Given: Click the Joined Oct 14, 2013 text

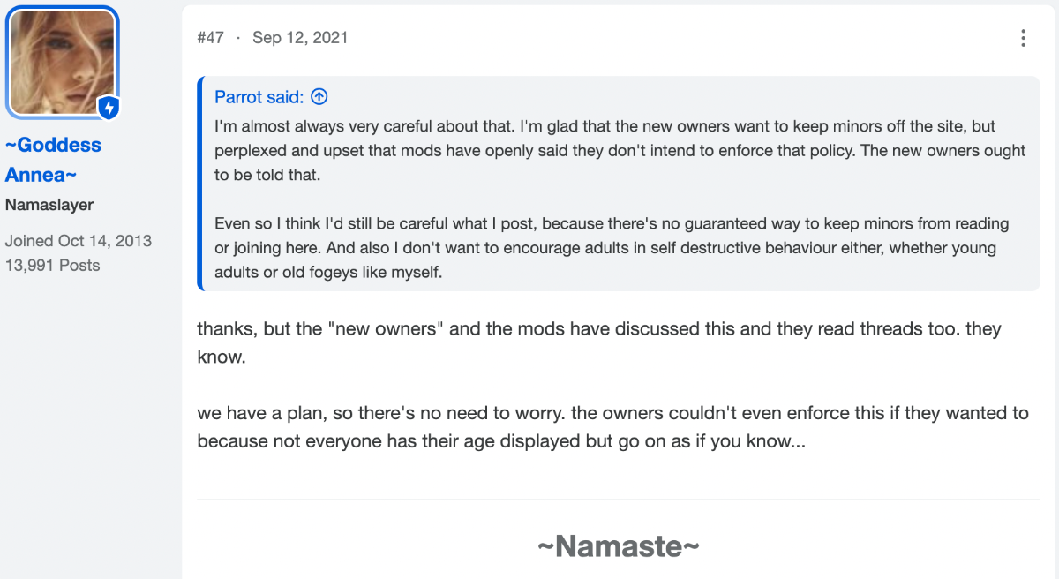Looking at the screenshot, I should click(79, 240).
